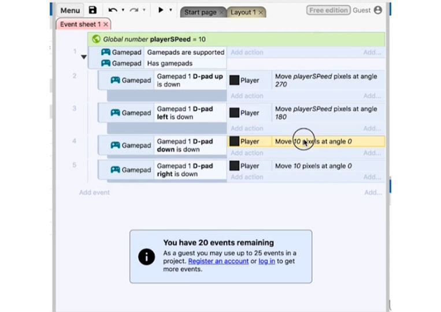Select the D-pad left is down condition
The image size is (441, 312).
(x=190, y=113)
